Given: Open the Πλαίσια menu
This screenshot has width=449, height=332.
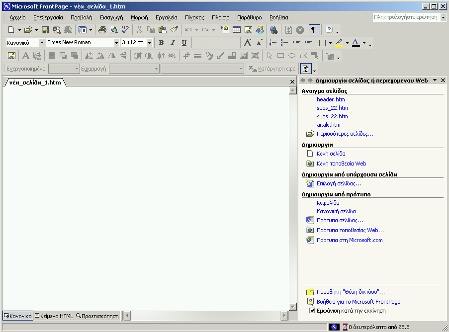Looking at the screenshot, I should pos(220,17).
